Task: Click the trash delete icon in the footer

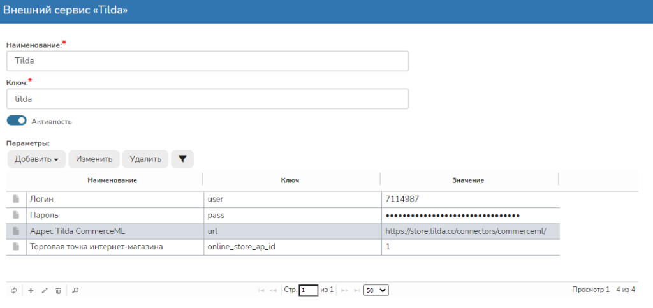Action: 58,290
